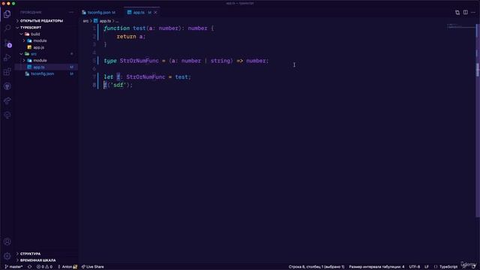The image size is (480, 270).
Task: Open the Search view in activity bar
Action: pos(7,28)
